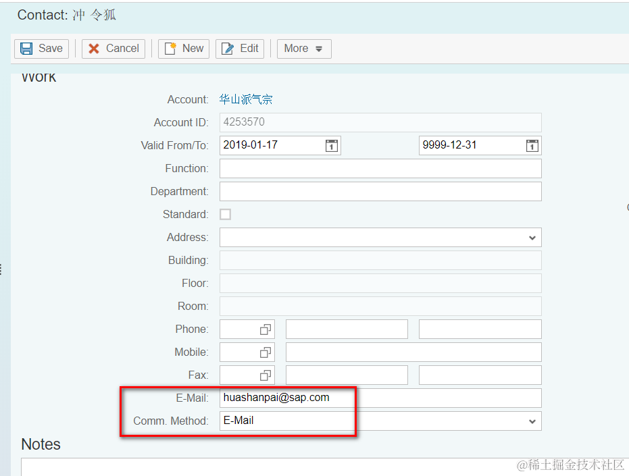Click the red X Cancel icon
The width and height of the screenshot is (629, 476).
point(94,49)
